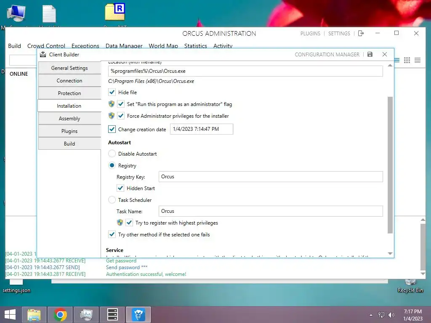Image resolution: width=431 pixels, height=323 pixels.
Task: Open the General Settings tab
Action: click(x=69, y=68)
